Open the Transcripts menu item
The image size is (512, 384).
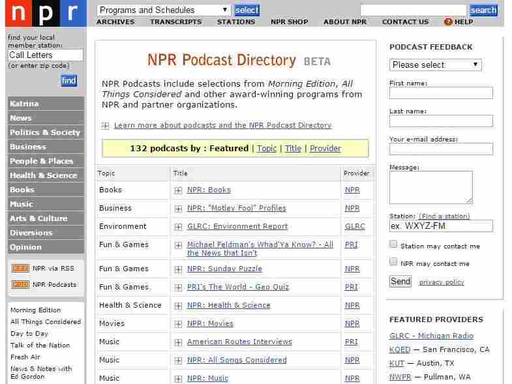(175, 22)
